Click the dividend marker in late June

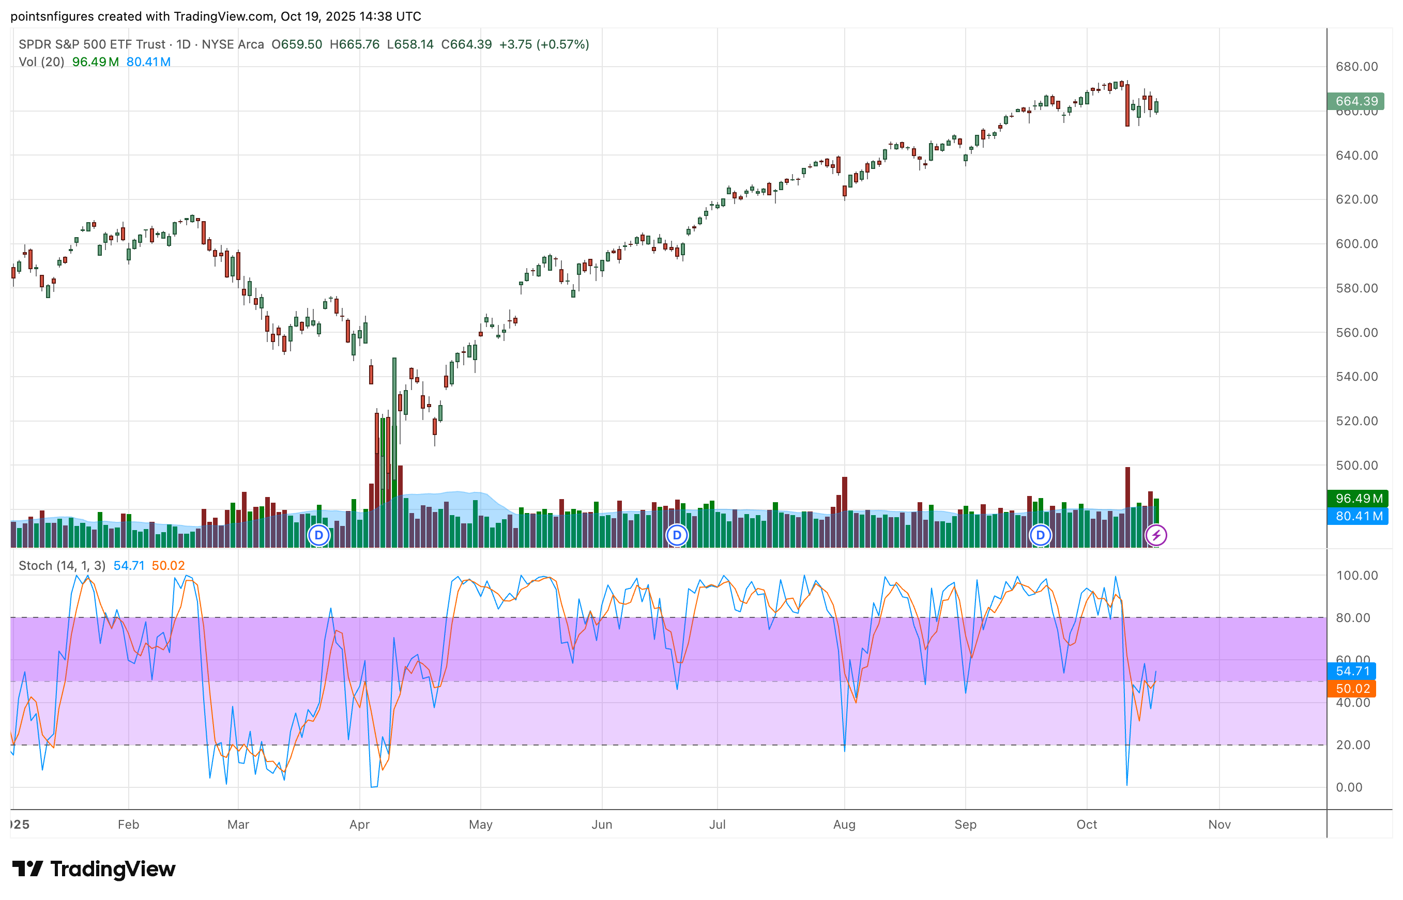click(677, 535)
